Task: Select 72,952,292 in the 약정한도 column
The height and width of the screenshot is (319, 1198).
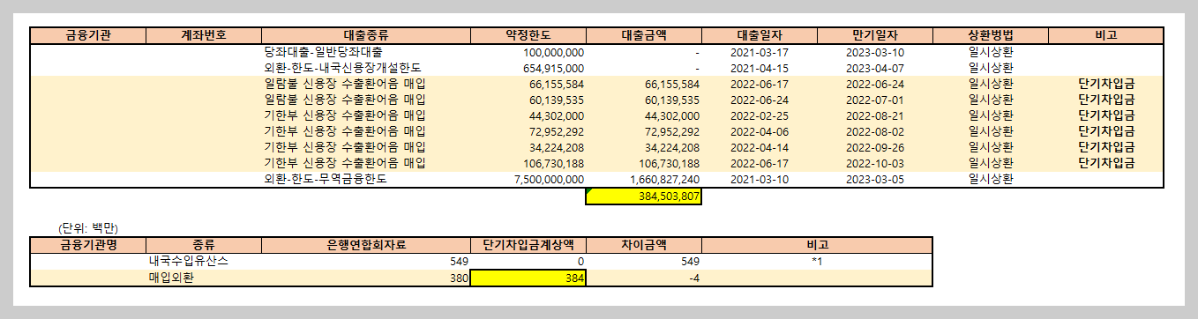Action: click(528, 131)
